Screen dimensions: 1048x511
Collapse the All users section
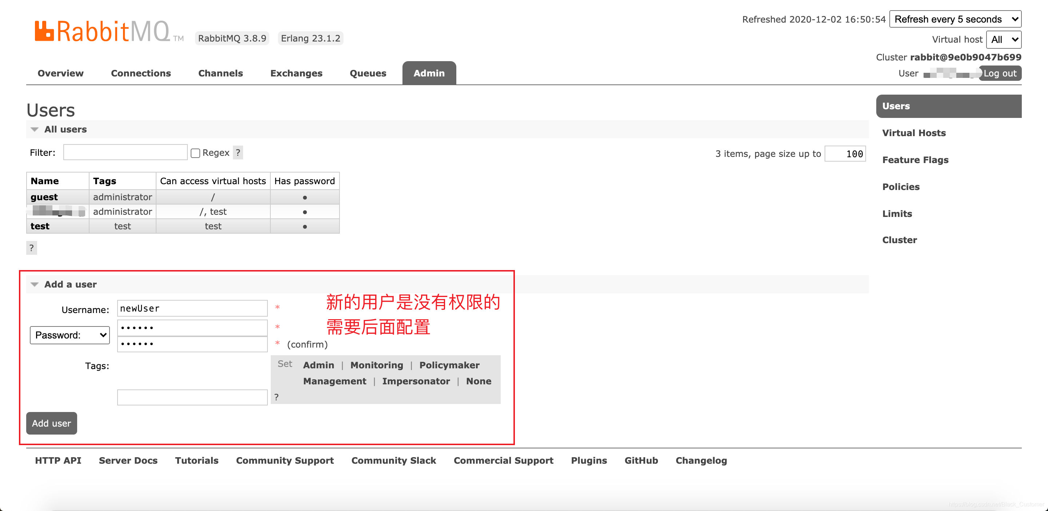point(35,129)
